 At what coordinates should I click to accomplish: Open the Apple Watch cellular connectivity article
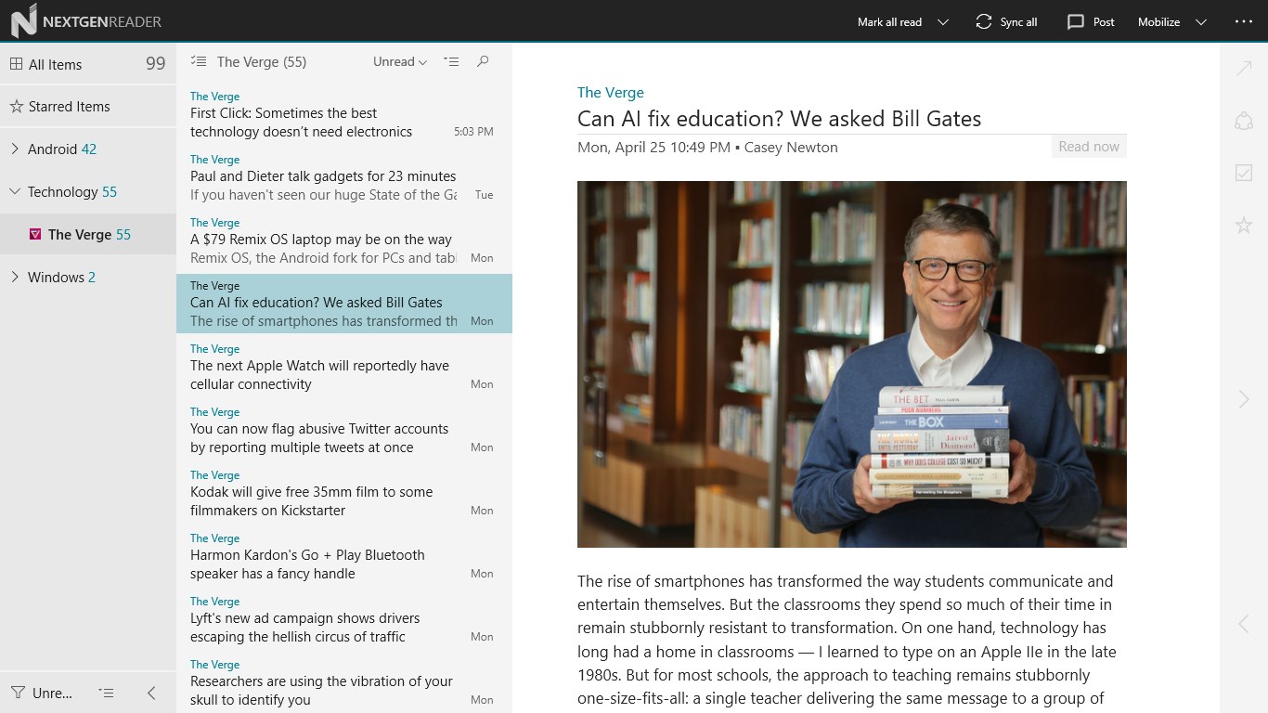(x=319, y=375)
